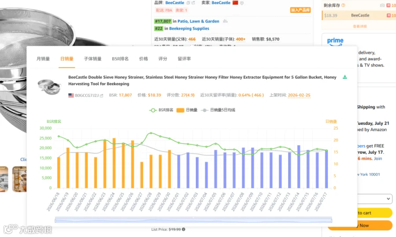This screenshot has height=237, width=396.
Task: Click the 2026/07/14 daily sales bar
Action: click(299, 166)
